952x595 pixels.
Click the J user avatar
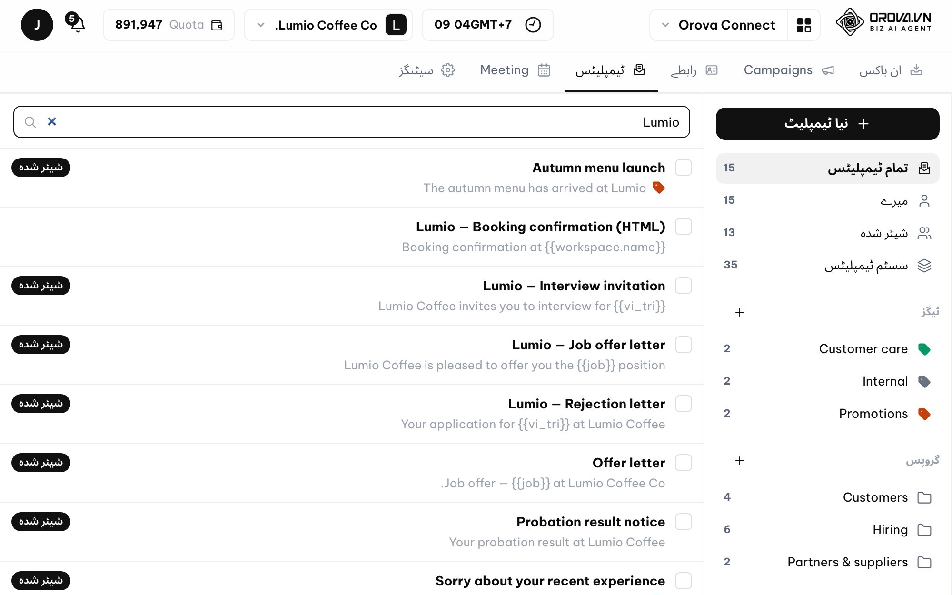37,25
